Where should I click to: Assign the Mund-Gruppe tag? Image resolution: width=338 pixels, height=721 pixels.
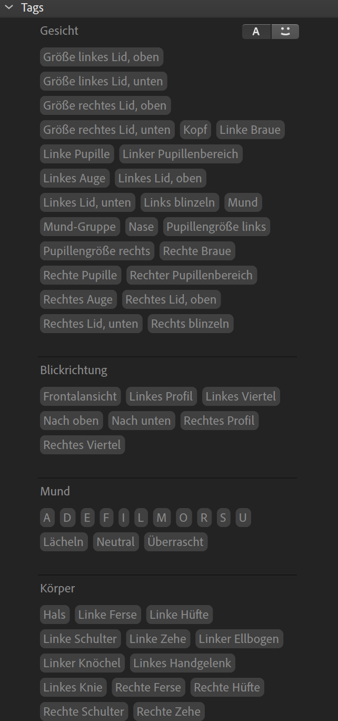(x=79, y=227)
